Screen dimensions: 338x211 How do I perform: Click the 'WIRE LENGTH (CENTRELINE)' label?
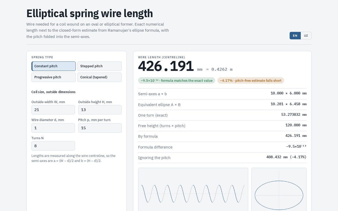pos(162,57)
